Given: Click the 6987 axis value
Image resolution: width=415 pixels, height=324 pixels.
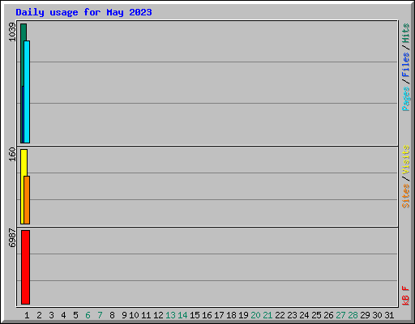Looking at the screenshot, I should pyautogui.click(x=12, y=238).
